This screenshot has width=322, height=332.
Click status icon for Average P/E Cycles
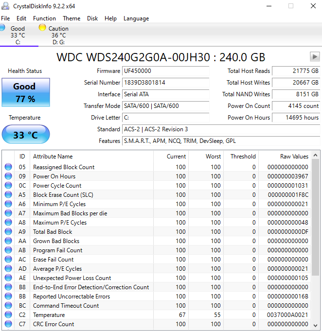[8, 268]
